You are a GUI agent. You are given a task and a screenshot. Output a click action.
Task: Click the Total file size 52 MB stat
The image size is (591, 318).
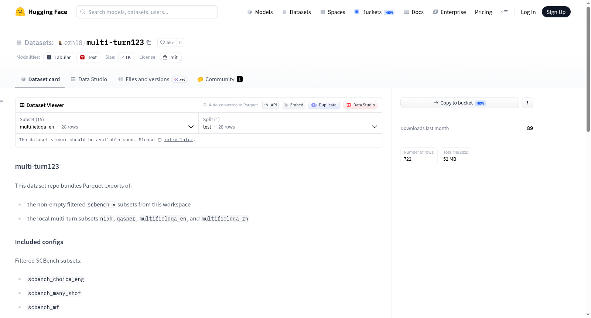click(x=455, y=156)
